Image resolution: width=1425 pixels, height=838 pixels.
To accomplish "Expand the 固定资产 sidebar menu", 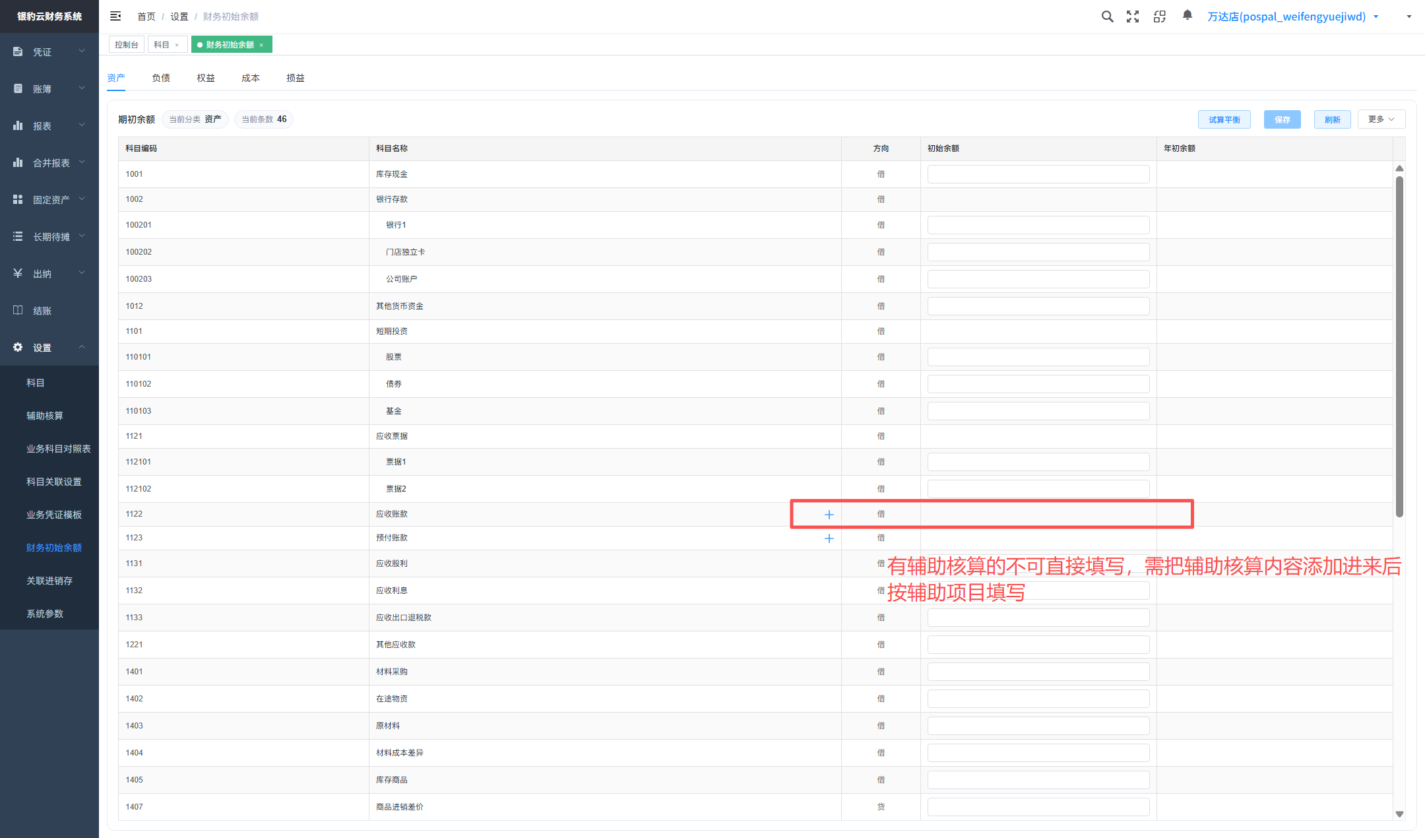I will [x=49, y=199].
